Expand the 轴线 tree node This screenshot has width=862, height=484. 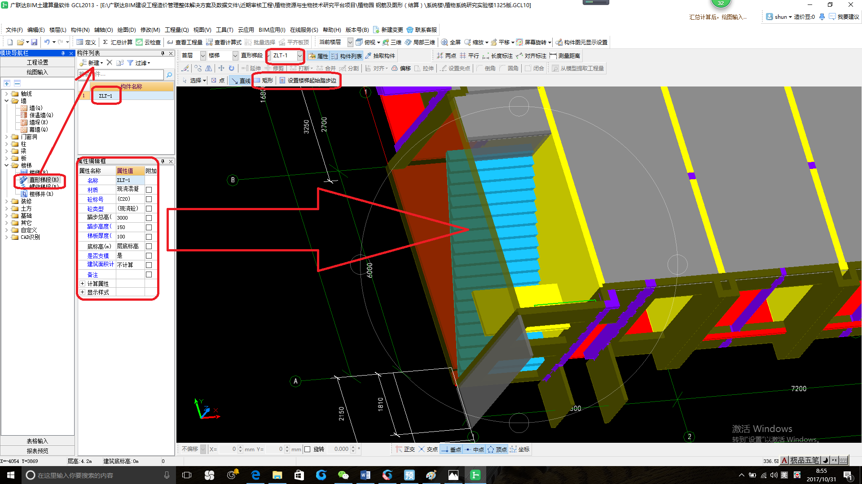[6, 94]
